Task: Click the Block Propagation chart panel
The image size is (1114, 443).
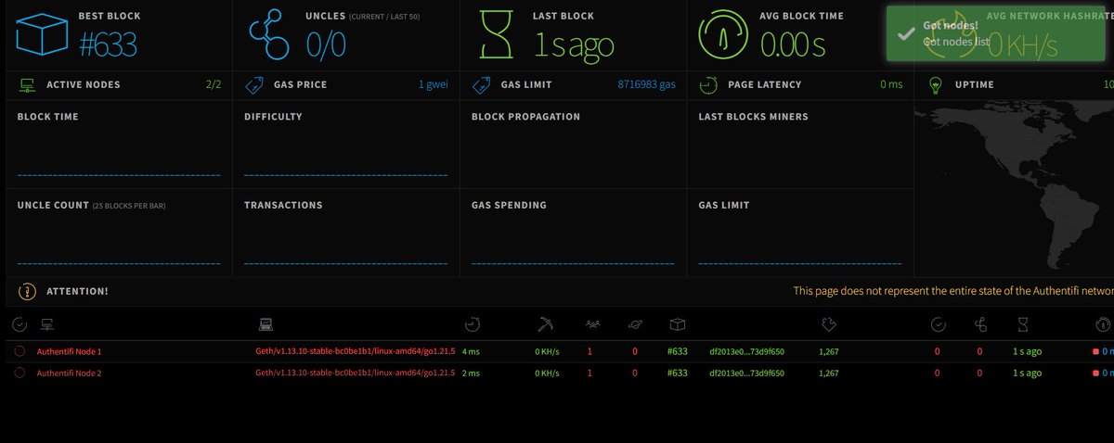Action: coord(573,145)
